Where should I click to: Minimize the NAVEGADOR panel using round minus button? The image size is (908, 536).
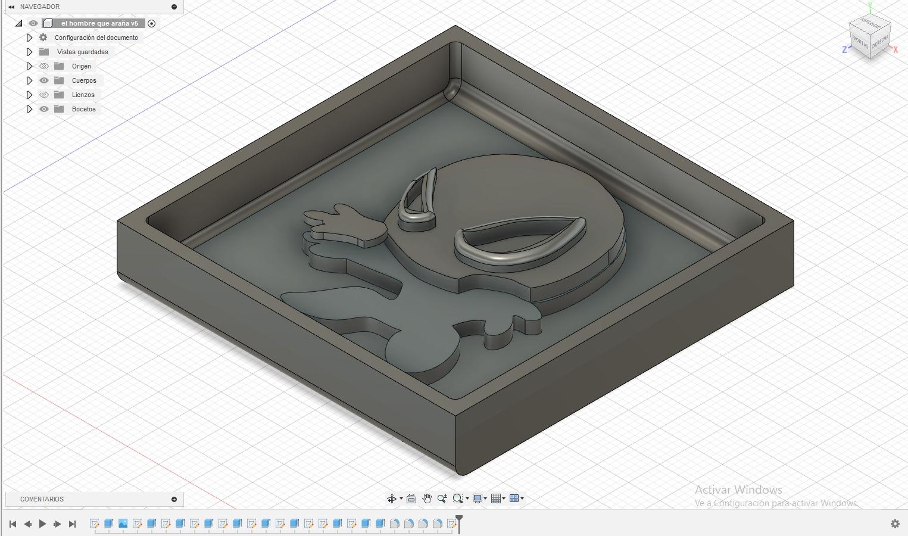[174, 7]
